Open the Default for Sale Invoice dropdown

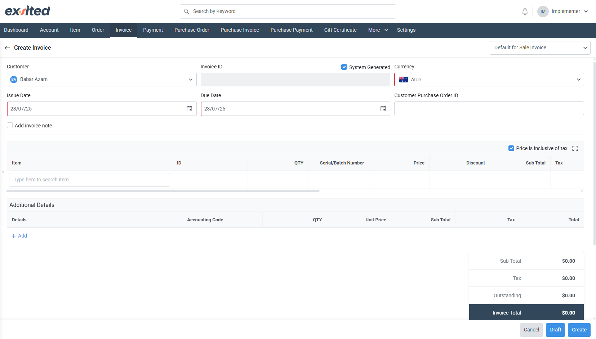click(x=540, y=48)
